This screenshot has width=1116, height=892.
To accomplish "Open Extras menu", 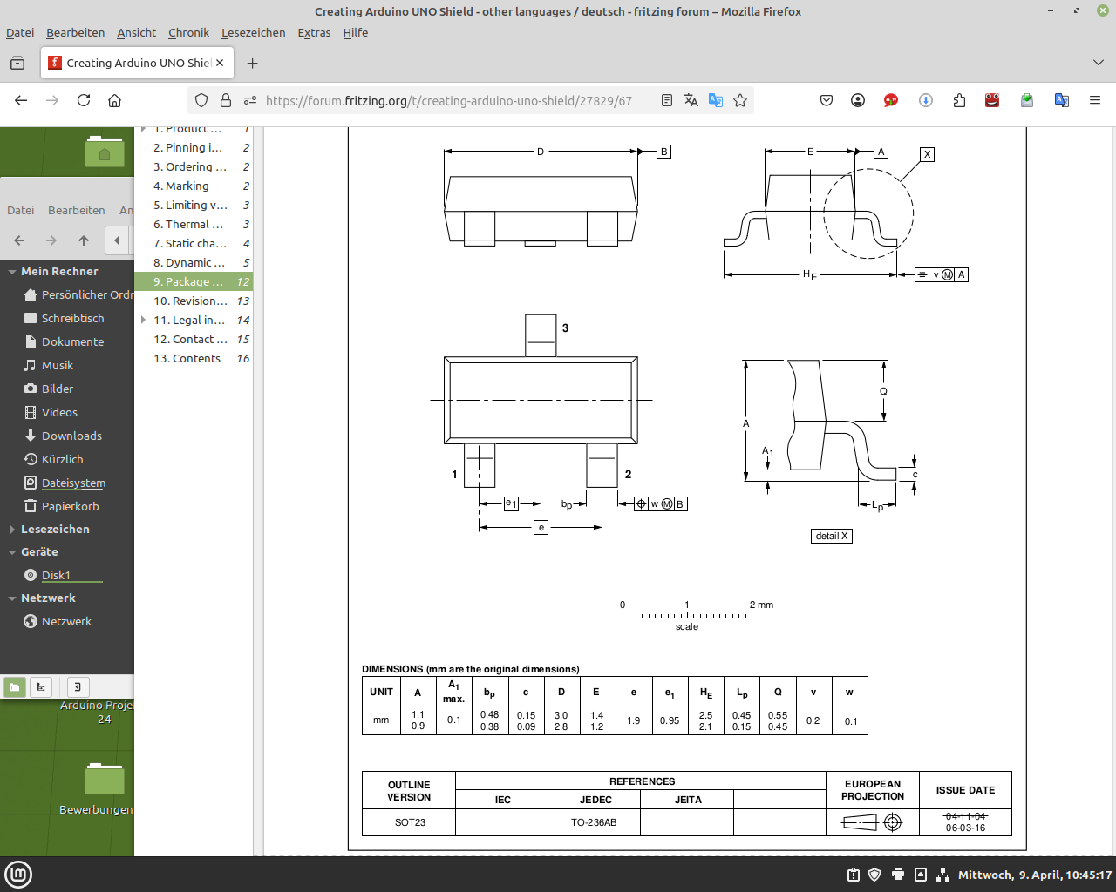I will click(314, 32).
